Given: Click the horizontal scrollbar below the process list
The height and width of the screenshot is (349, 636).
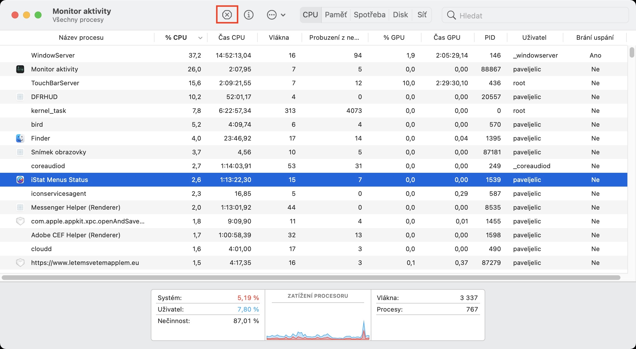Looking at the screenshot, I should click(311, 278).
